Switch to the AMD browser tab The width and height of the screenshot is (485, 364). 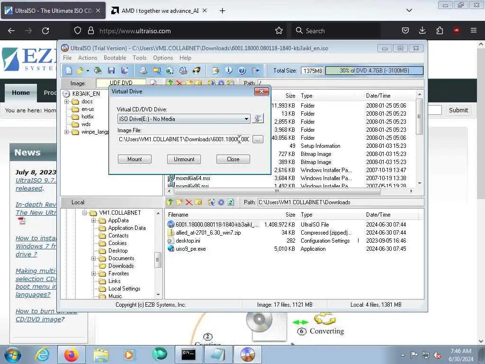point(159,11)
